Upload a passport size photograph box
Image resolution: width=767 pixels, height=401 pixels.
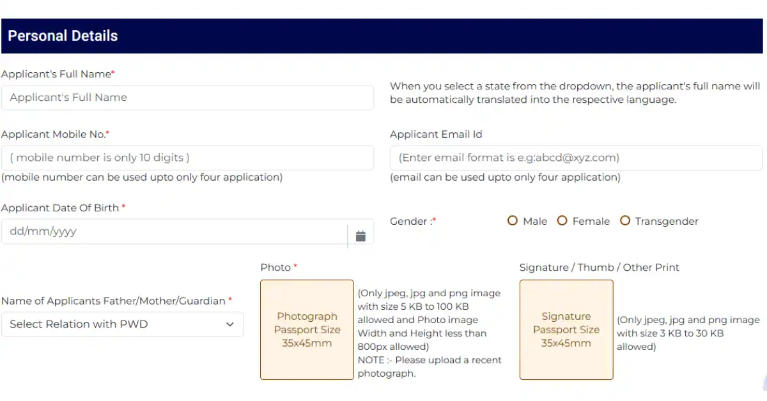point(307,329)
